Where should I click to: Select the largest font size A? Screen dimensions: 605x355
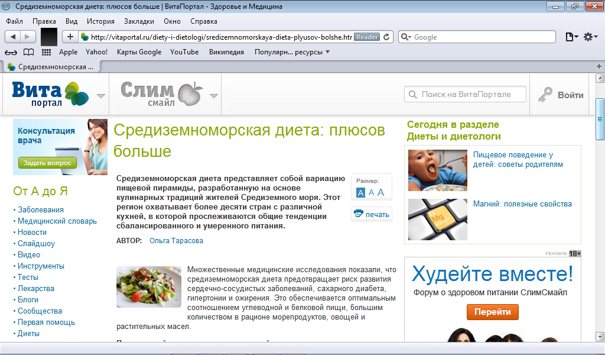click(381, 192)
